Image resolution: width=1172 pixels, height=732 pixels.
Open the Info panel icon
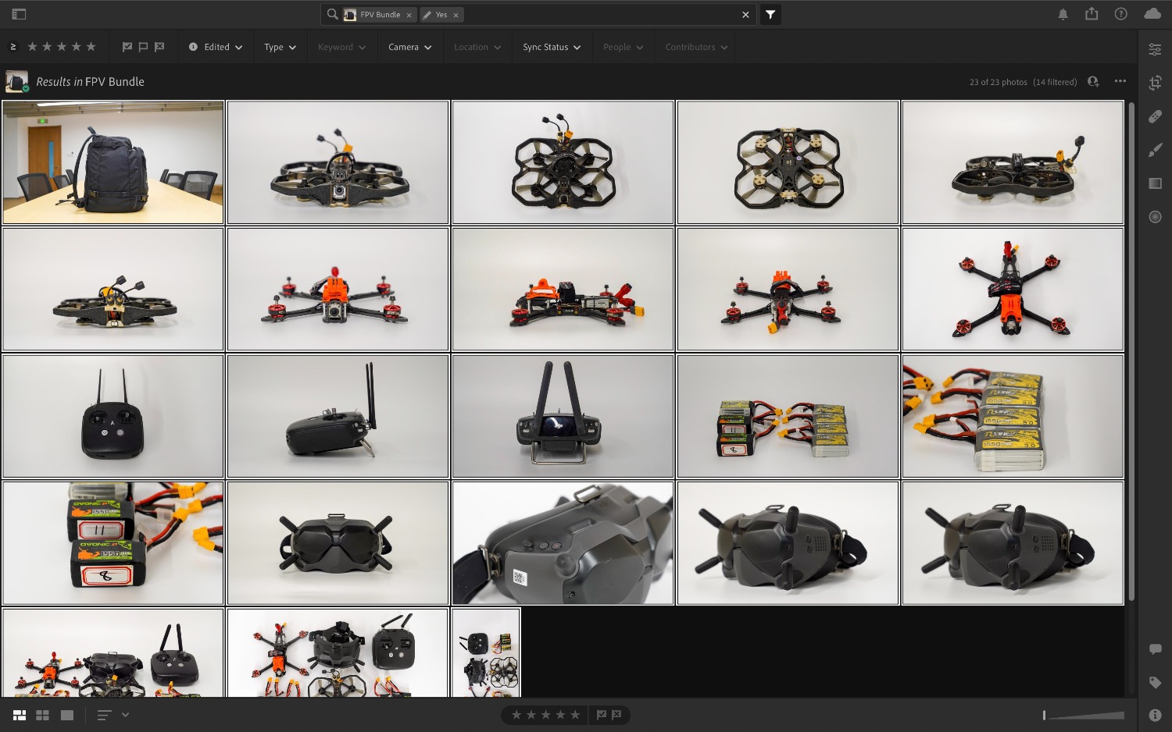(1155, 715)
